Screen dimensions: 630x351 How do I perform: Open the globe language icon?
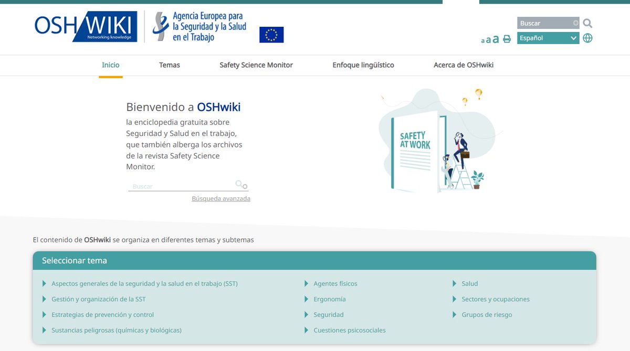pos(587,38)
